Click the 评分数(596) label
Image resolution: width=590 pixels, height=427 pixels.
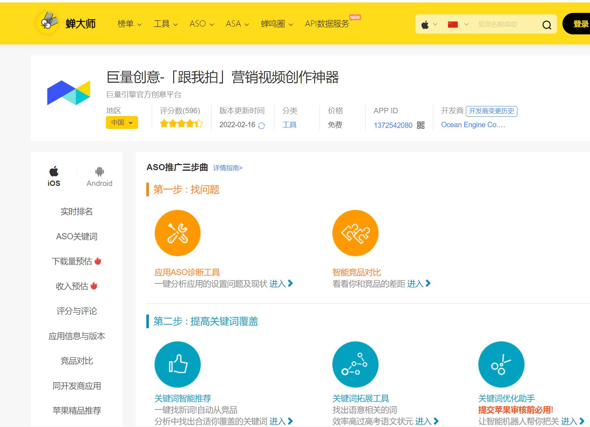[x=180, y=111]
